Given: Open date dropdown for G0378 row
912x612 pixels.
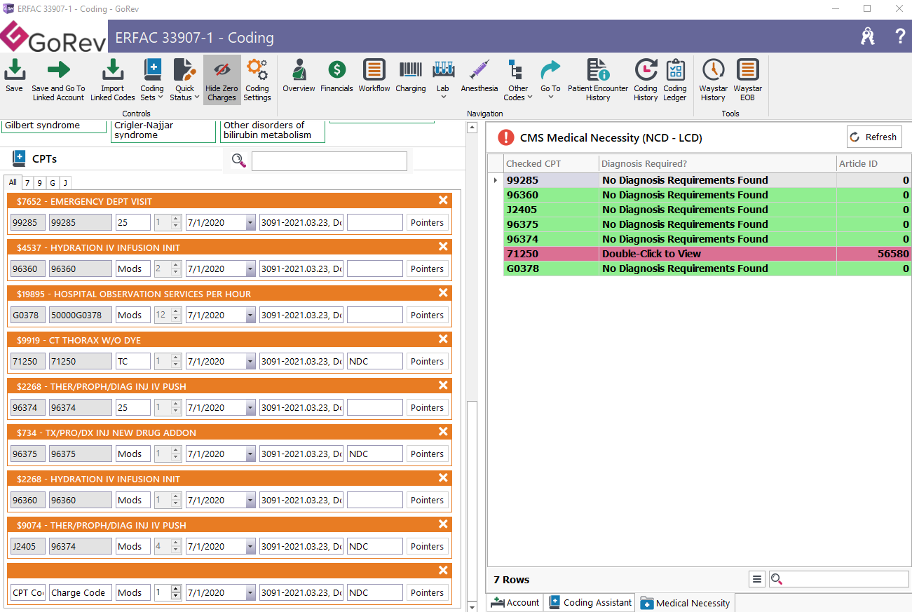Looking at the screenshot, I should [x=250, y=315].
